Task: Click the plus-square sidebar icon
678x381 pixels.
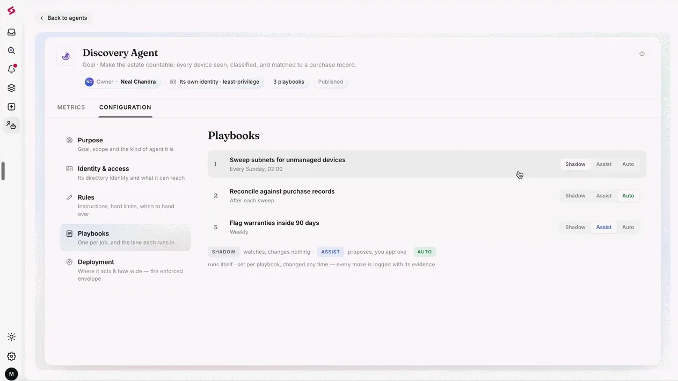Action: [x=11, y=107]
